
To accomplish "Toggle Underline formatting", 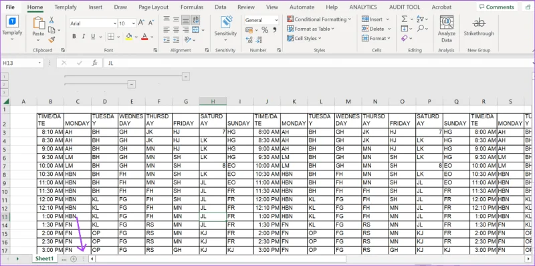I will 93,37.
